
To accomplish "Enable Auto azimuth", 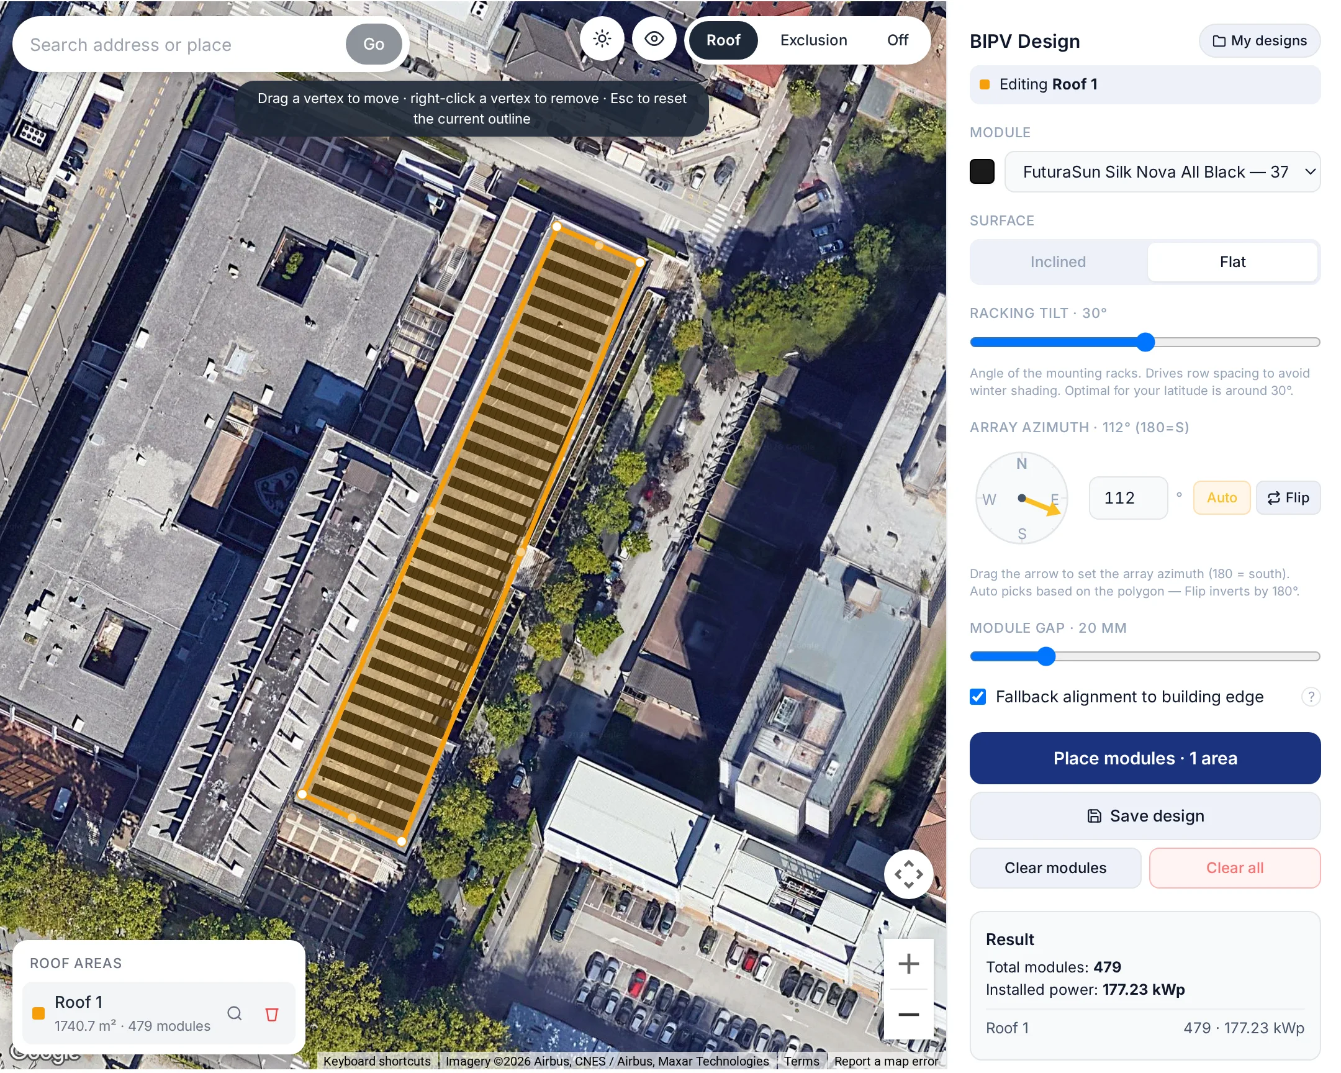I will [1221, 497].
